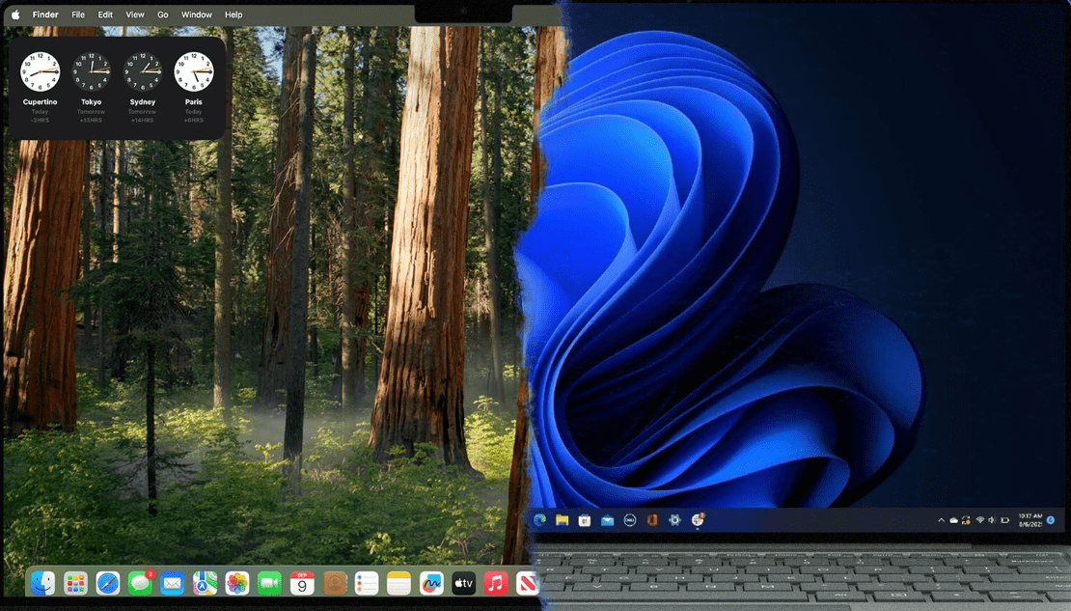This screenshot has height=611, width=1071.
Task: Open Notes from the Dock
Action: tap(398, 583)
